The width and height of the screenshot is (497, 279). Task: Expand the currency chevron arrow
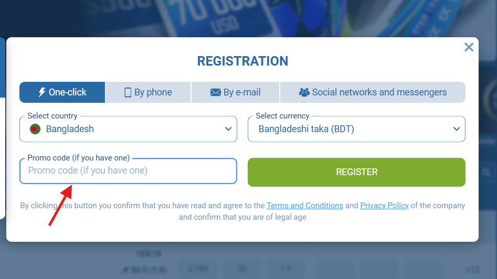(x=457, y=129)
